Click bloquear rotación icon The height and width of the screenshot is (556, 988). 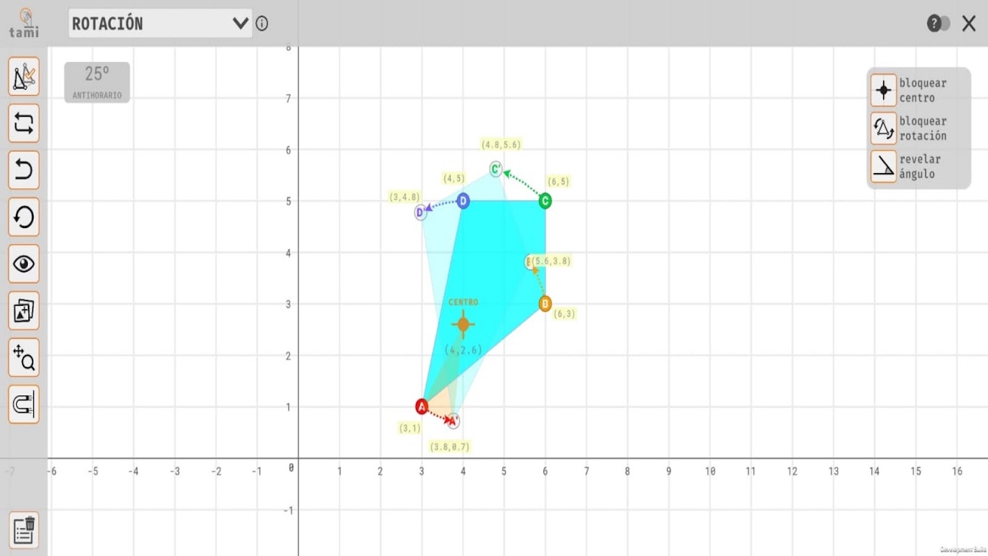884,128
